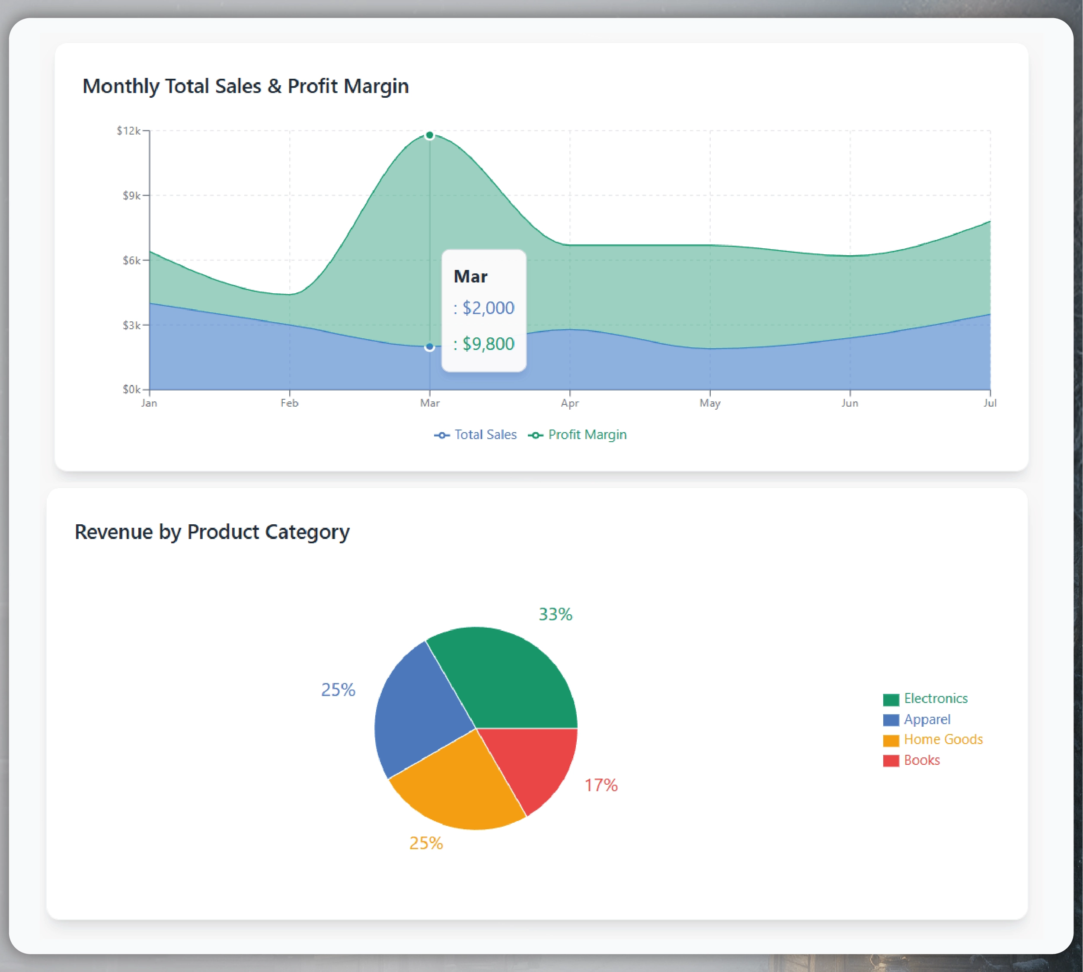Click the 33% pie label
The height and width of the screenshot is (972, 1083).
[x=556, y=614]
